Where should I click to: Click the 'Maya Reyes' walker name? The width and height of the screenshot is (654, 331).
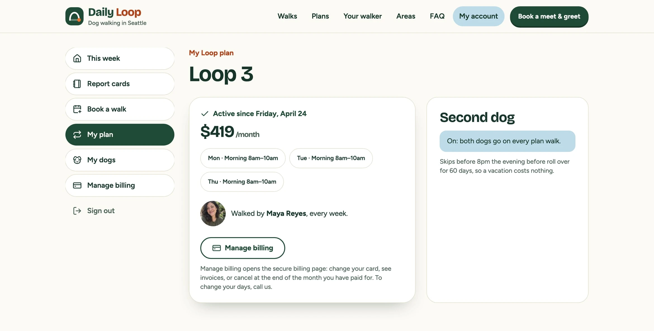point(286,214)
